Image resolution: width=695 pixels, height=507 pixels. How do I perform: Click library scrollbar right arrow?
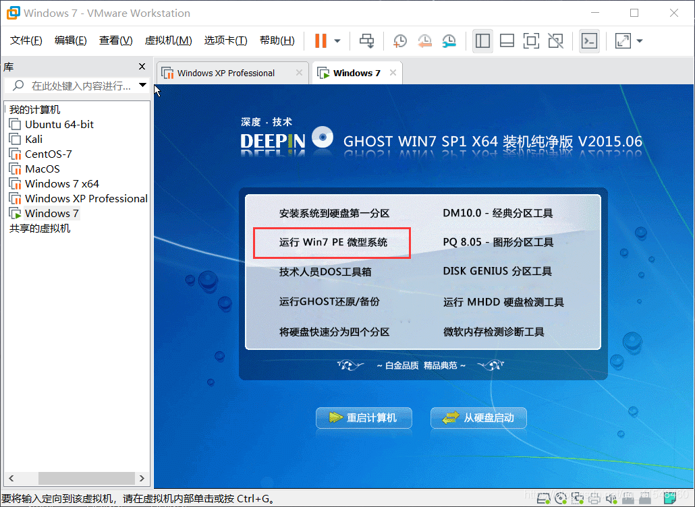click(142, 478)
